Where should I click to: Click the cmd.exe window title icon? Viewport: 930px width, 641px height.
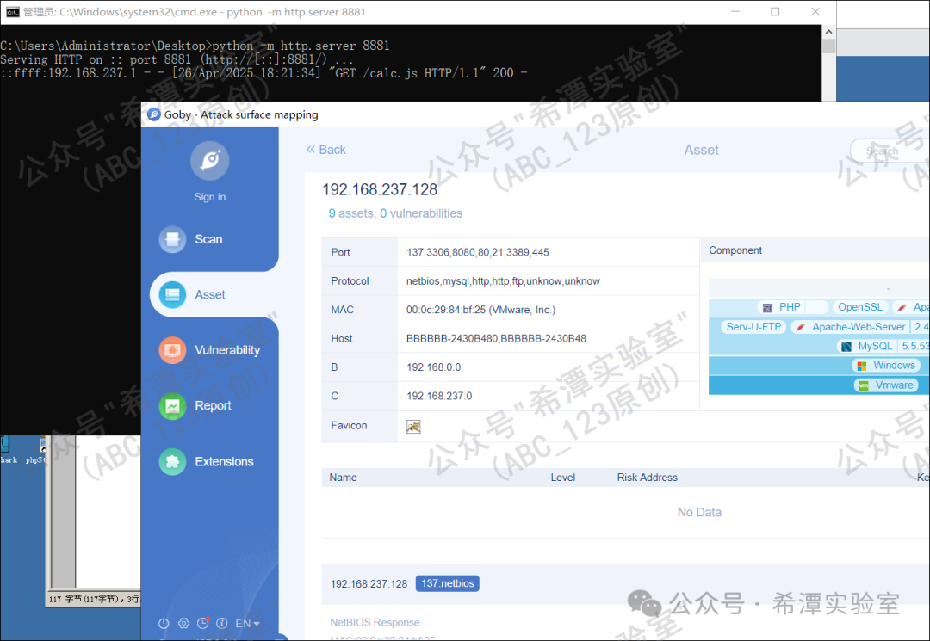pos(12,12)
